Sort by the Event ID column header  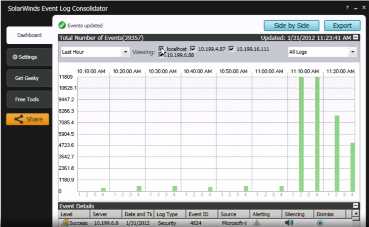(202, 214)
